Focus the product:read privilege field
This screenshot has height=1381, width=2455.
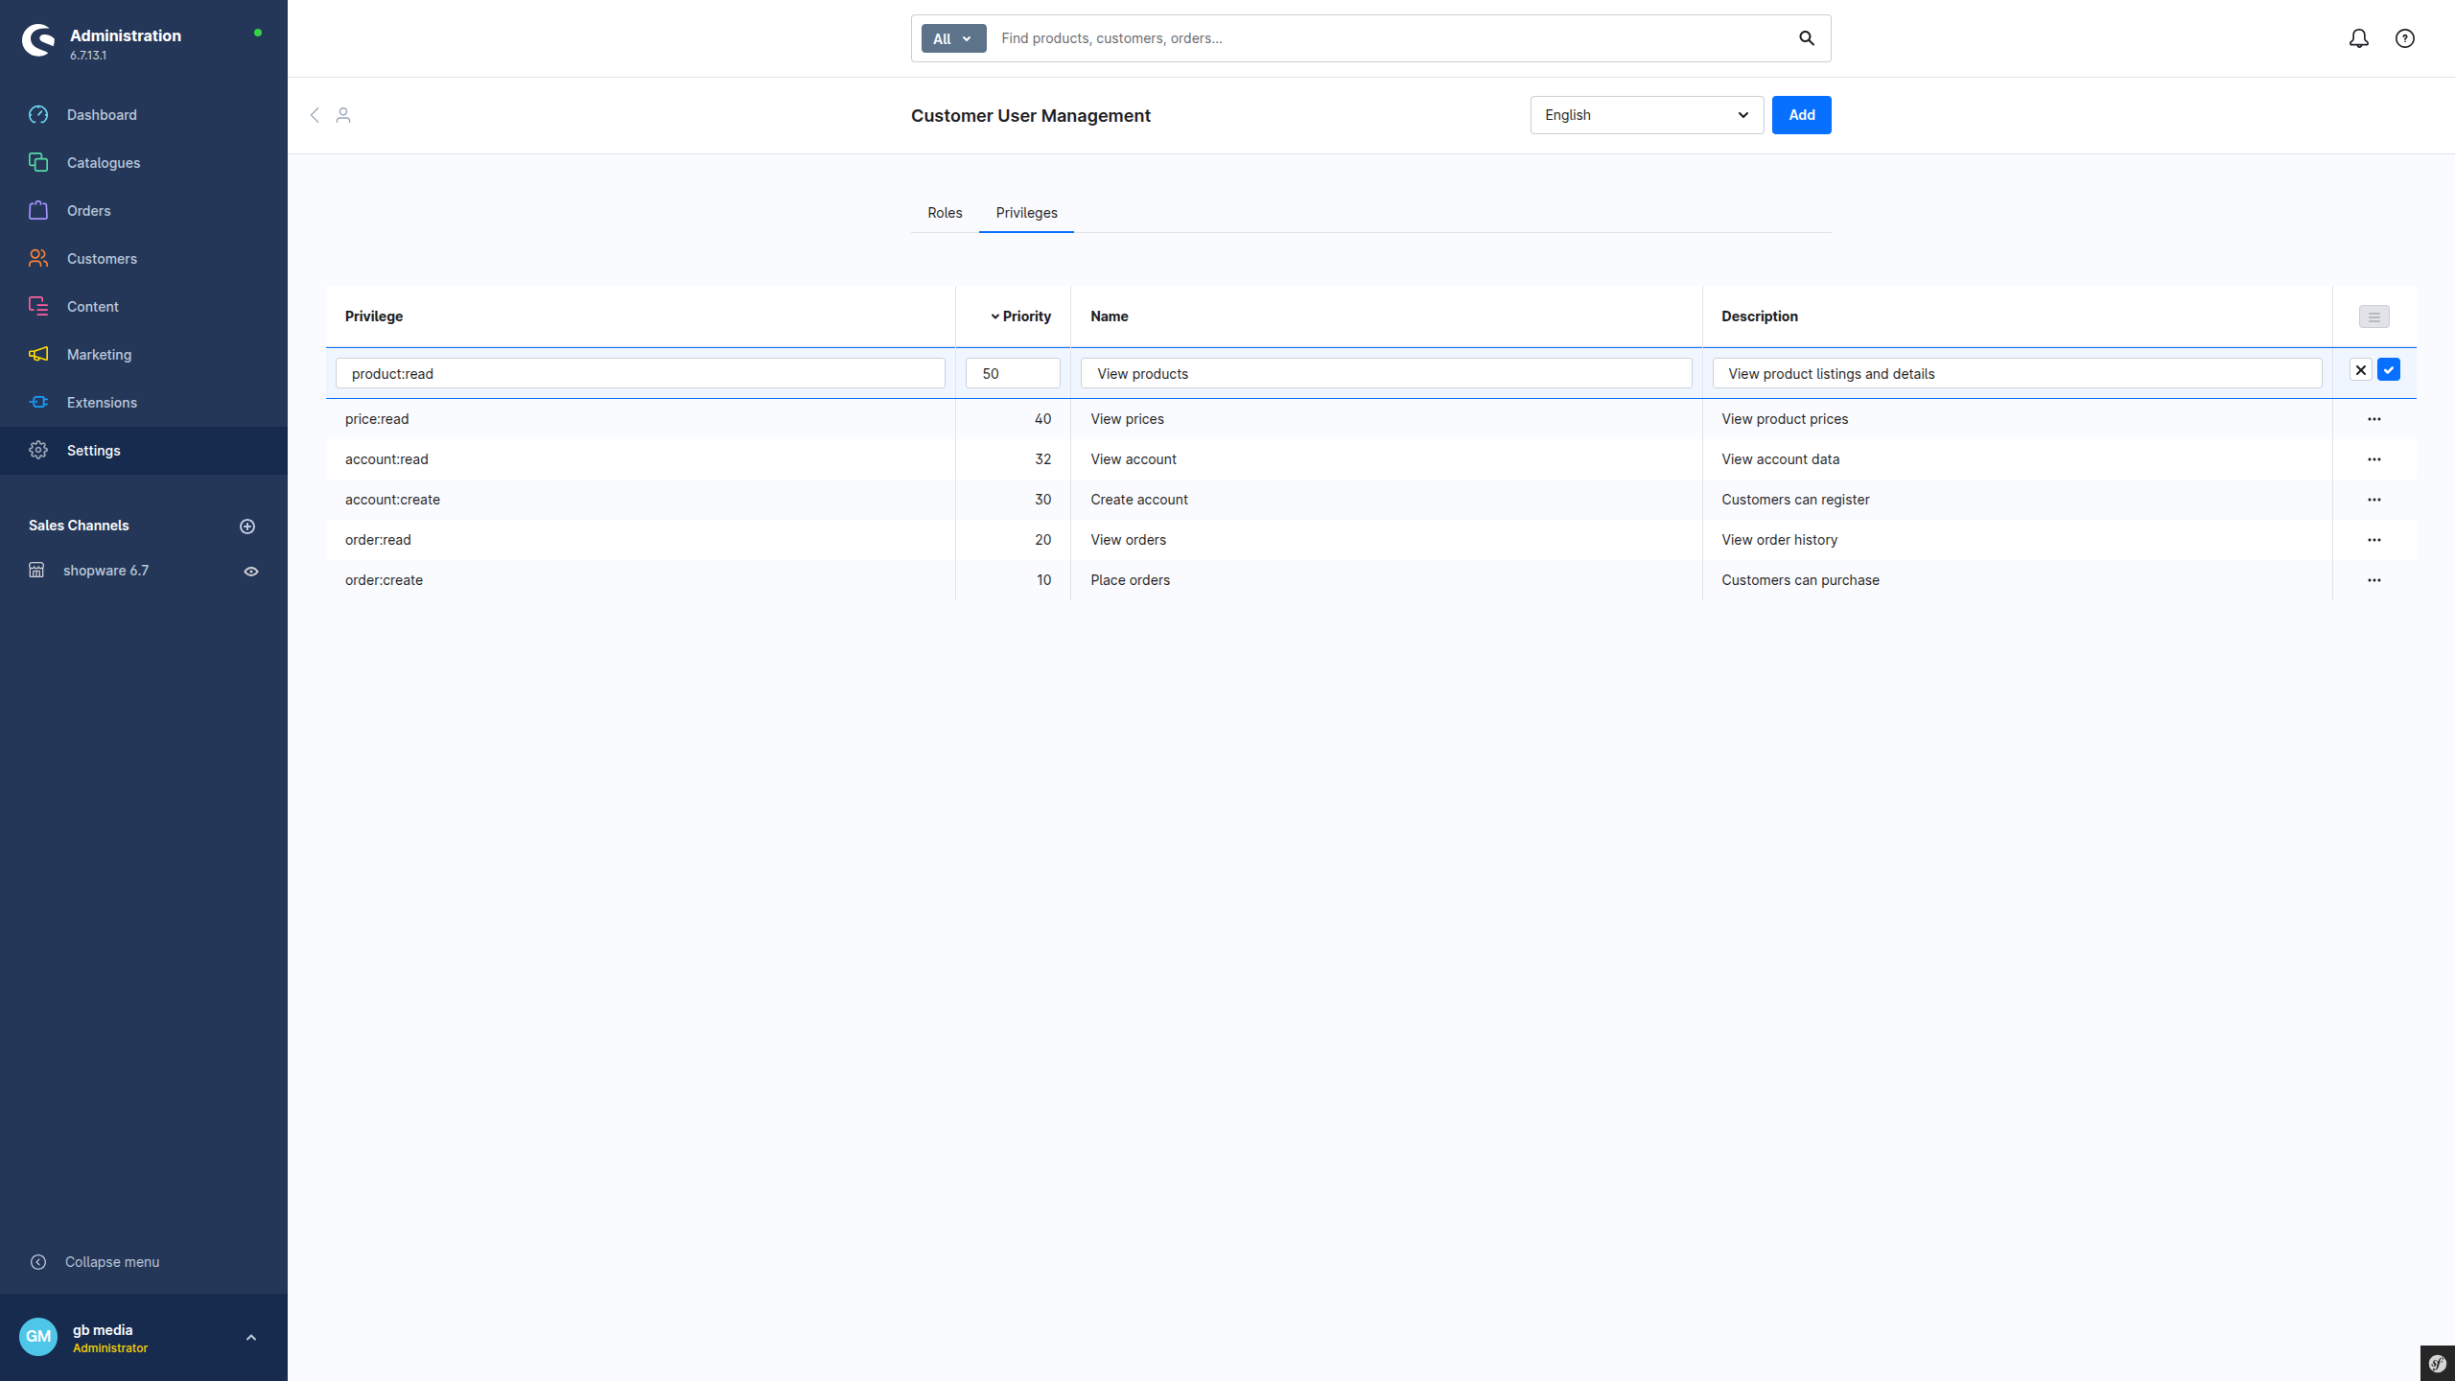[x=641, y=374]
